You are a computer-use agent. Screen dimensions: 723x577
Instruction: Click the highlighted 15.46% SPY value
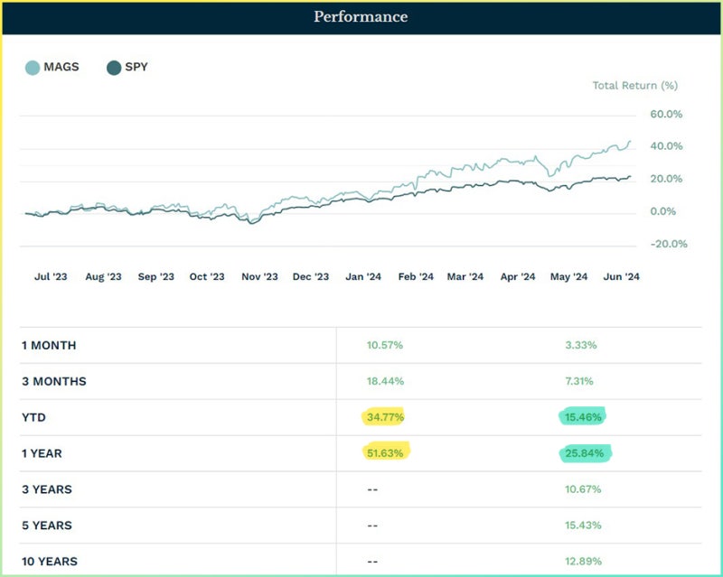tap(583, 417)
